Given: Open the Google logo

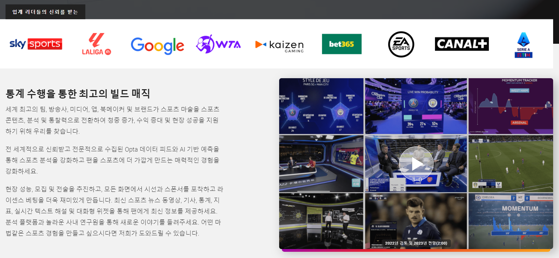Looking at the screenshot, I should tap(157, 45).
